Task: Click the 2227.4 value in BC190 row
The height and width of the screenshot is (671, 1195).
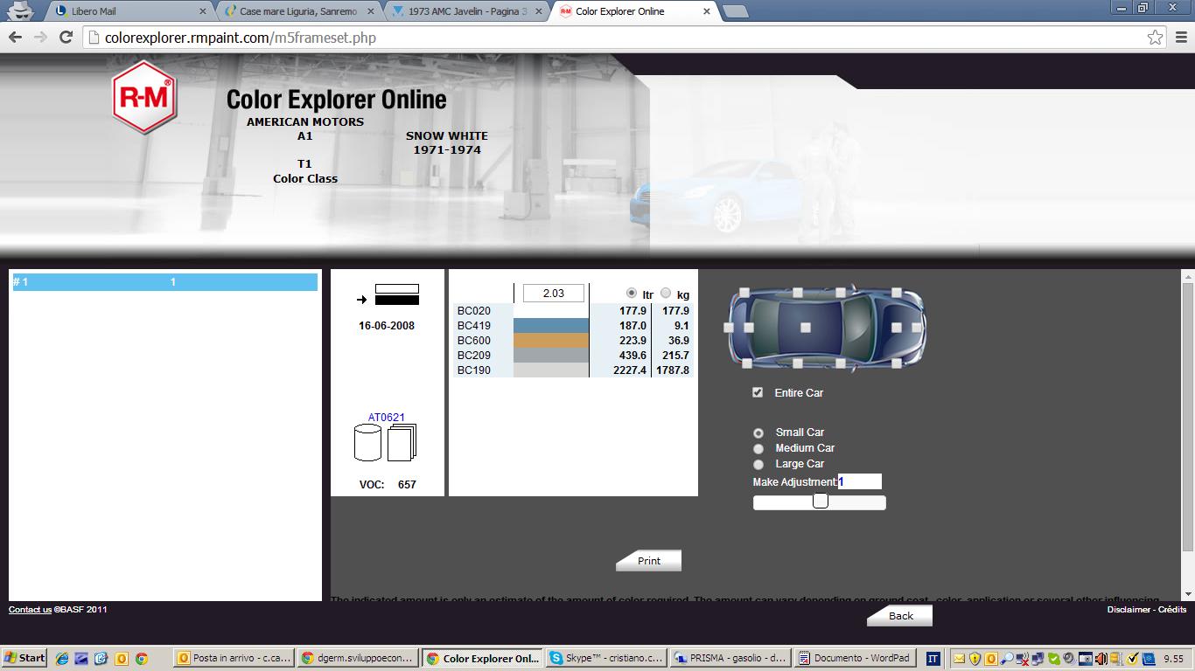Action: (x=629, y=370)
